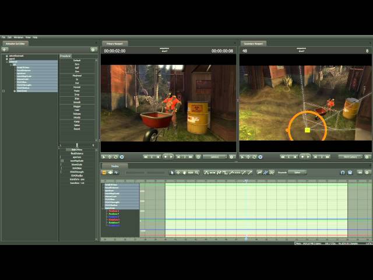Viewport: 373px width, 280px height.
Task: Click the playhead marker on timeline ruler
Action: pos(246,181)
